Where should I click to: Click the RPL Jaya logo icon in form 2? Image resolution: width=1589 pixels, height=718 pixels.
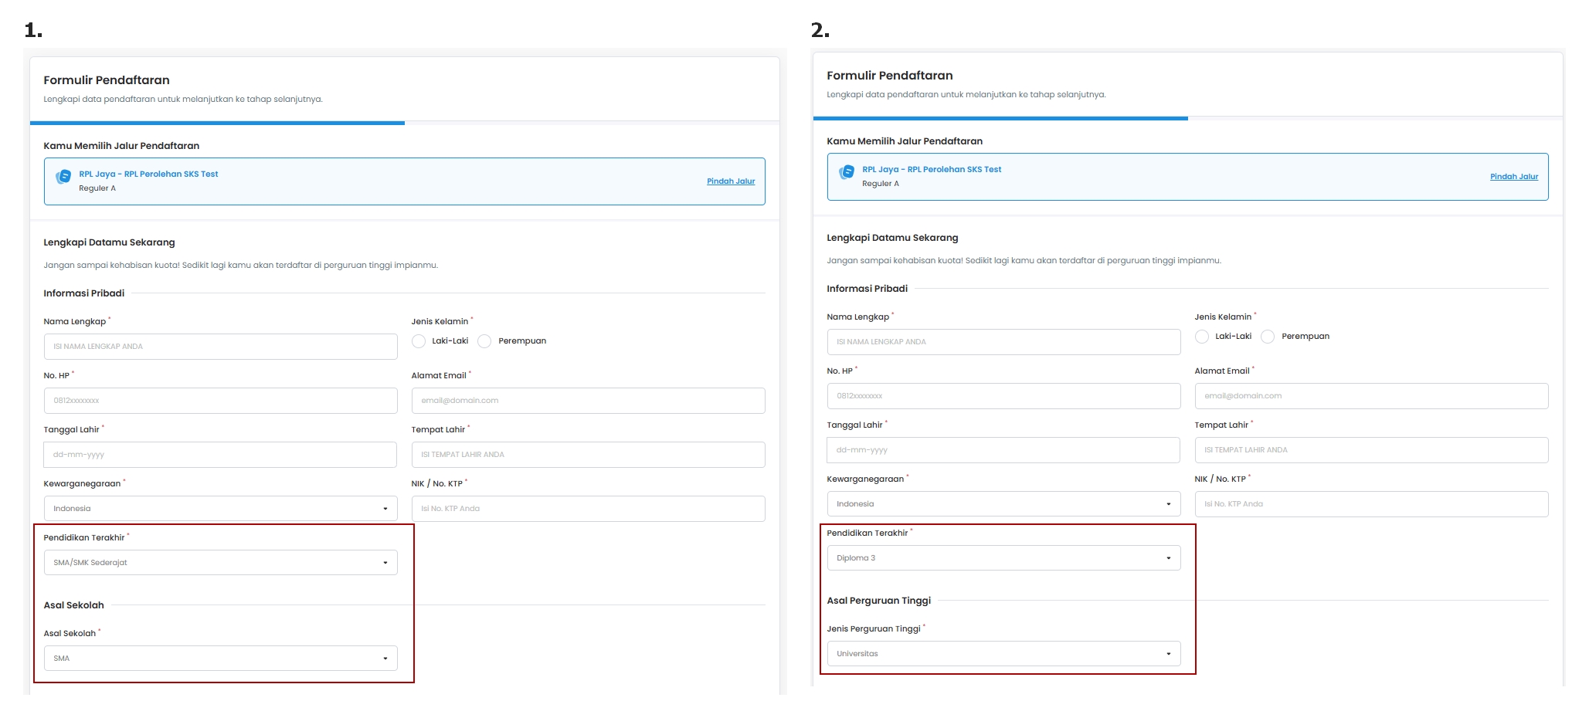click(847, 172)
